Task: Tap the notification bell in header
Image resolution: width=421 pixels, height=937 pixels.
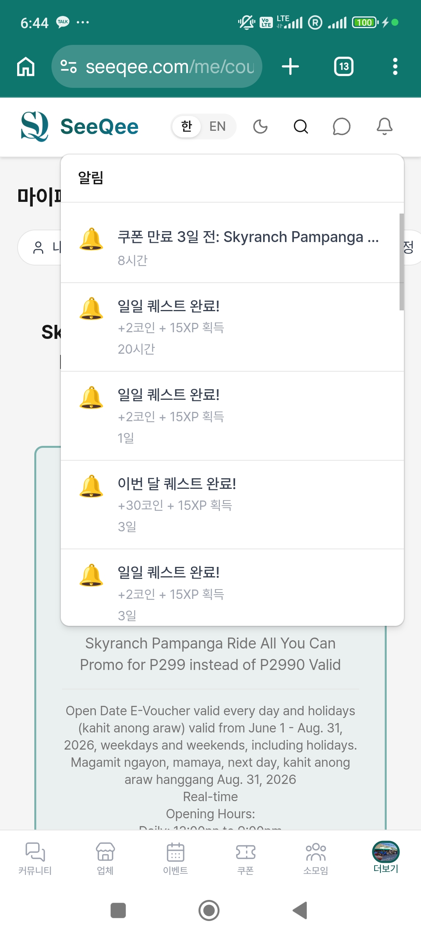Action: 384,126
